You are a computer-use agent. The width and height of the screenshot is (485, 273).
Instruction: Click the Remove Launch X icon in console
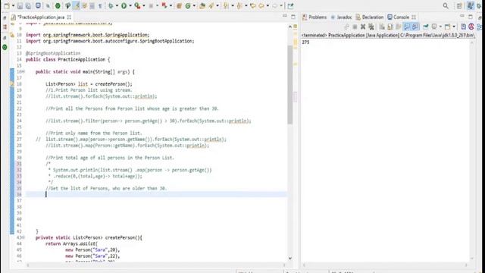pos(363,27)
